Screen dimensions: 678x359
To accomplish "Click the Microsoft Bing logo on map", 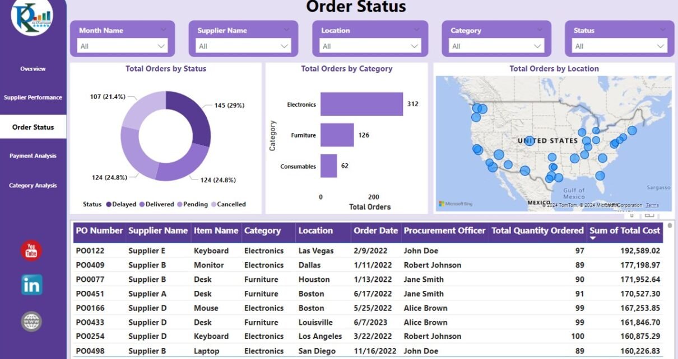I will [x=456, y=204].
